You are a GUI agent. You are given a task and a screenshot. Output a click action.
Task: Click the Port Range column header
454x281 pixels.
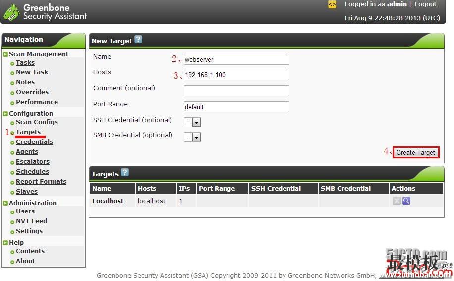(222, 188)
